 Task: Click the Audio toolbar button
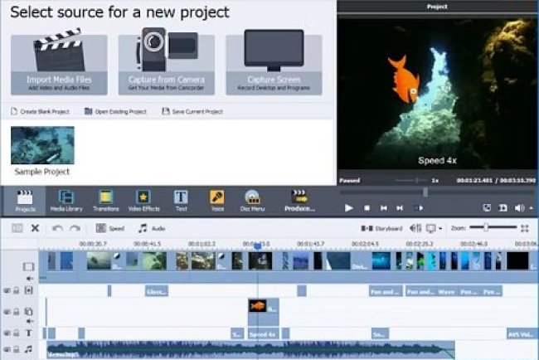(152, 228)
